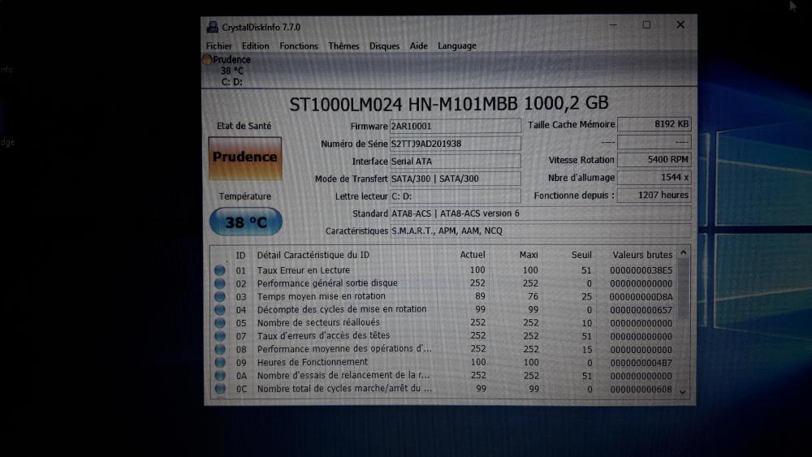Select the Heures de Fonctionnement row
The width and height of the screenshot is (812, 457).
point(444,362)
